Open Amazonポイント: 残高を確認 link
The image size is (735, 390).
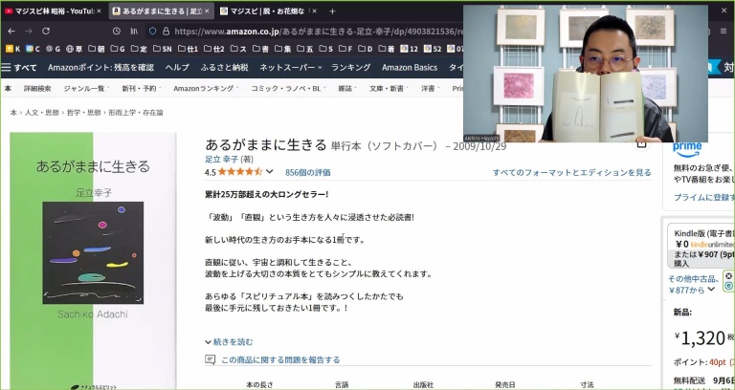[100, 68]
